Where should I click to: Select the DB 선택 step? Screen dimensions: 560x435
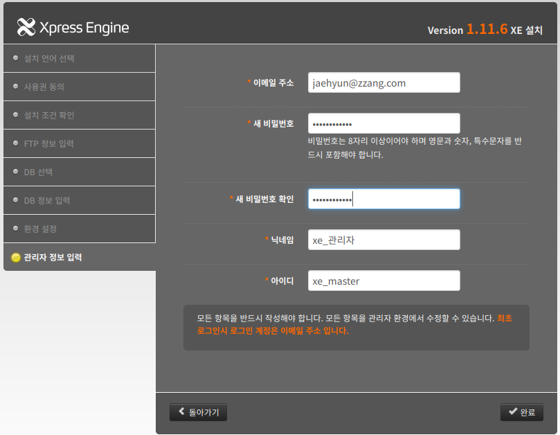point(80,172)
